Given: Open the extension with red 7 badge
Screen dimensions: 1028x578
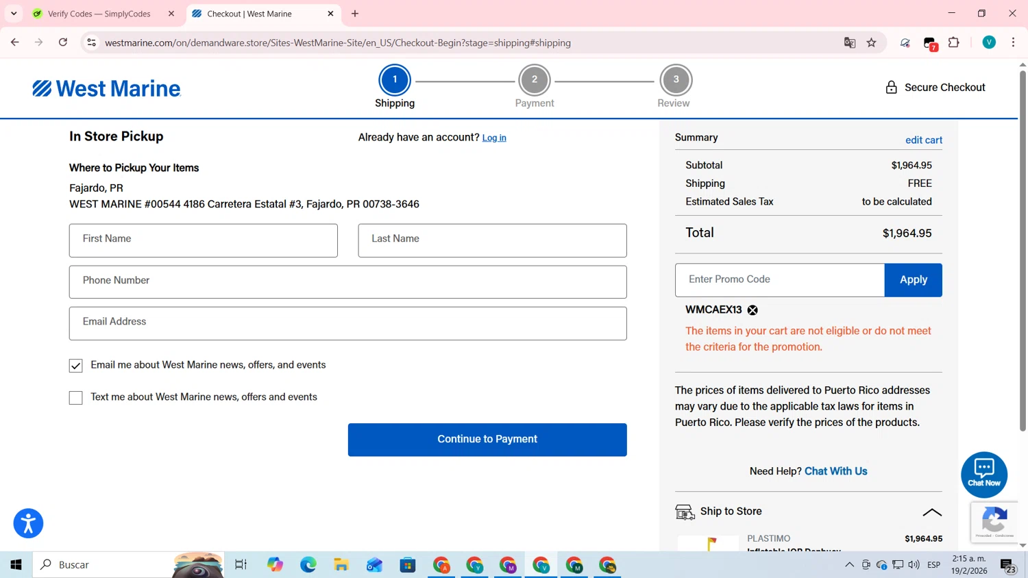Looking at the screenshot, I should tap(930, 43).
